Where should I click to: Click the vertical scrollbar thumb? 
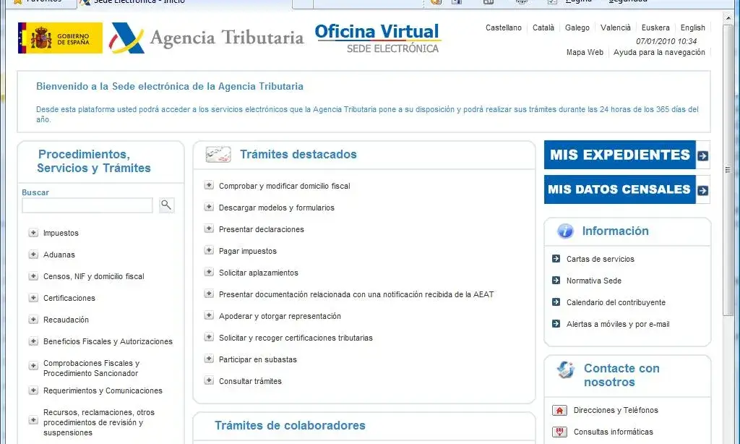pyautogui.click(x=728, y=170)
